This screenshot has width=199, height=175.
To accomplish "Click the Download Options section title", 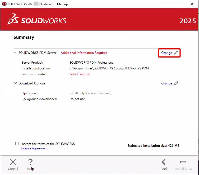I will [x=32, y=83].
